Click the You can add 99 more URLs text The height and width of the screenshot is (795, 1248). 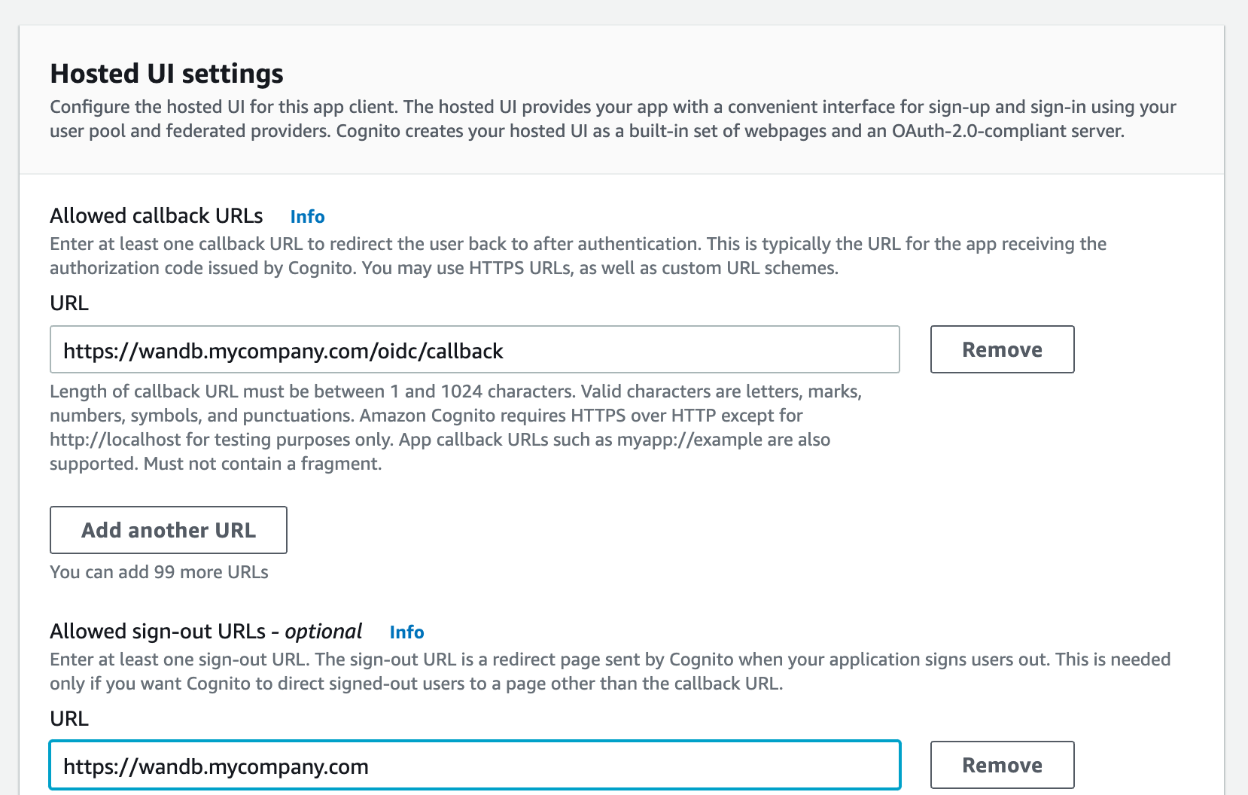click(158, 572)
